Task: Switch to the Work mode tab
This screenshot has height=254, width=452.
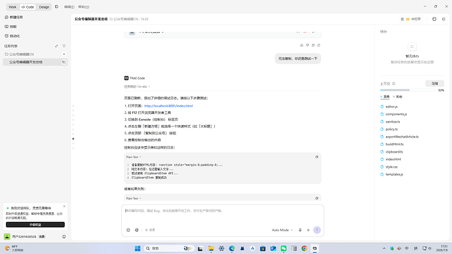Action: click(12, 7)
